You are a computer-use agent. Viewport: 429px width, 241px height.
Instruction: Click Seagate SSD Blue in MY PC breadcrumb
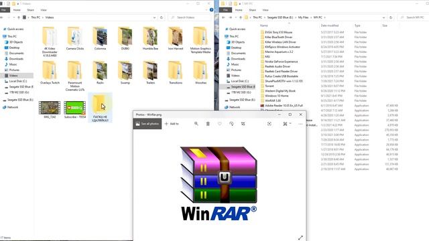[x=280, y=17]
